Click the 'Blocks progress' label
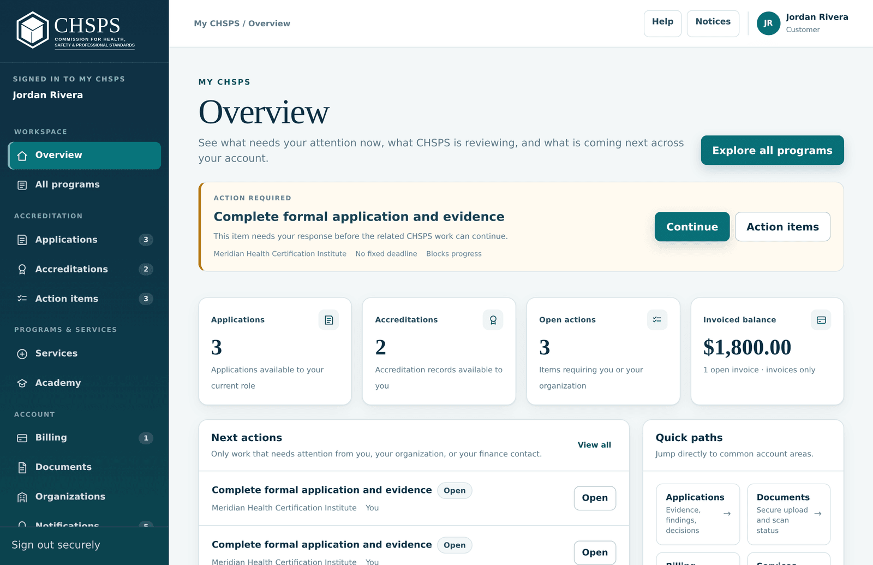 pyautogui.click(x=454, y=254)
